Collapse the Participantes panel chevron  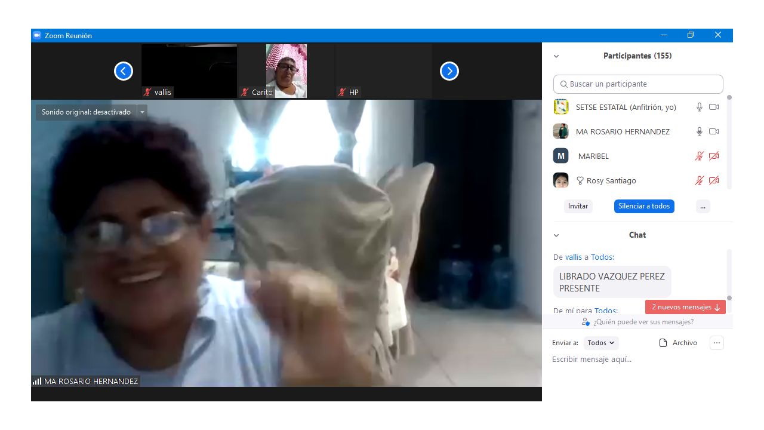click(556, 56)
